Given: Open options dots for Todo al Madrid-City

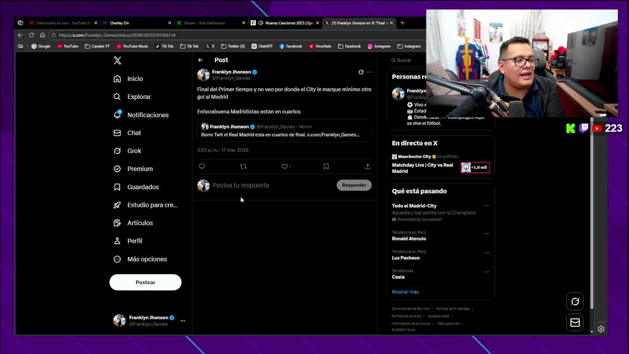Looking at the screenshot, I should click(486, 206).
